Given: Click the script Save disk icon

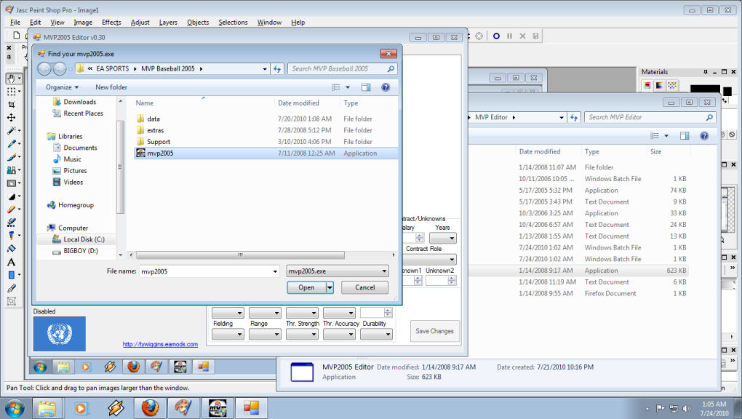Looking at the screenshot, I should [535, 36].
